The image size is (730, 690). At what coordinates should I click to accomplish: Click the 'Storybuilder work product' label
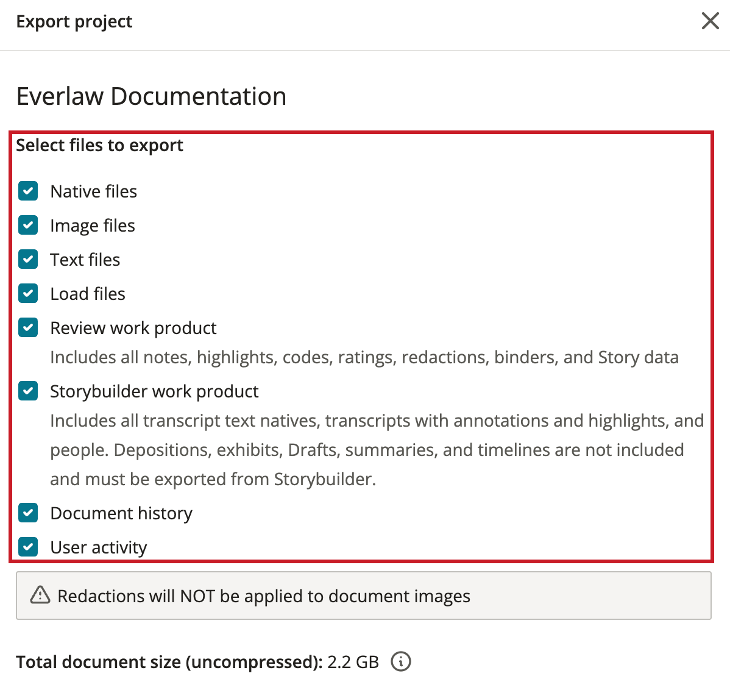point(154,391)
